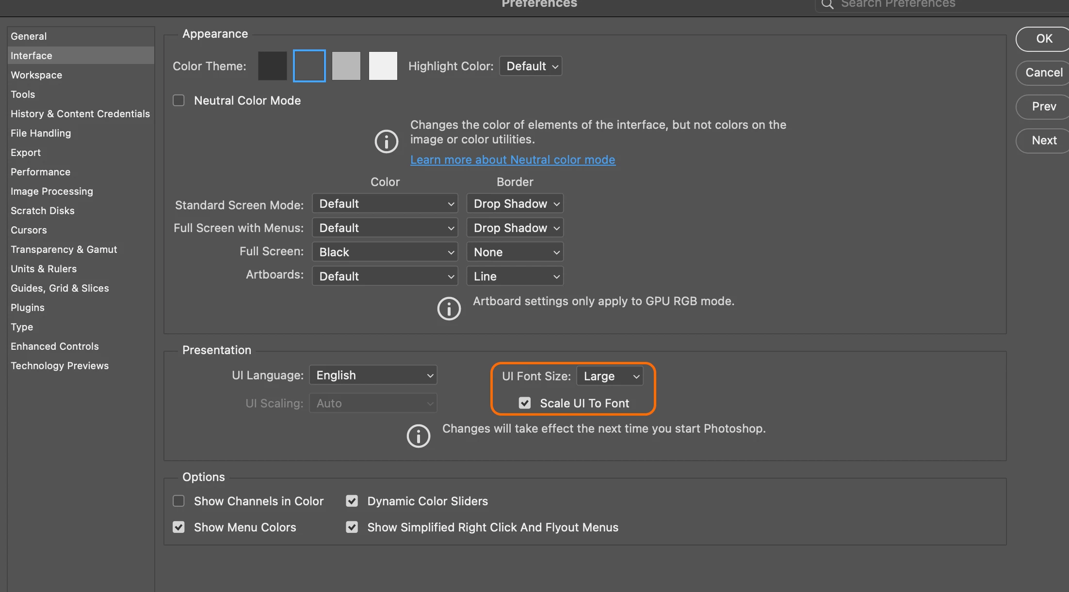Click the magnifier icon in Search Preferences
The width and height of the screenshot is (1069, 592).
(x=827, y=4)
